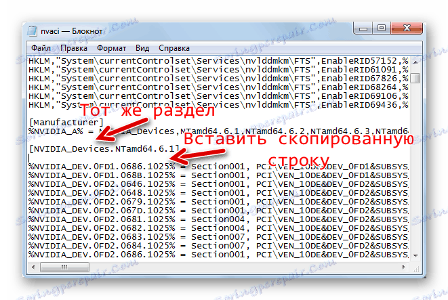
Task: Click the vertical scrollbar up arrow
Action: click(x=415, y=62)
